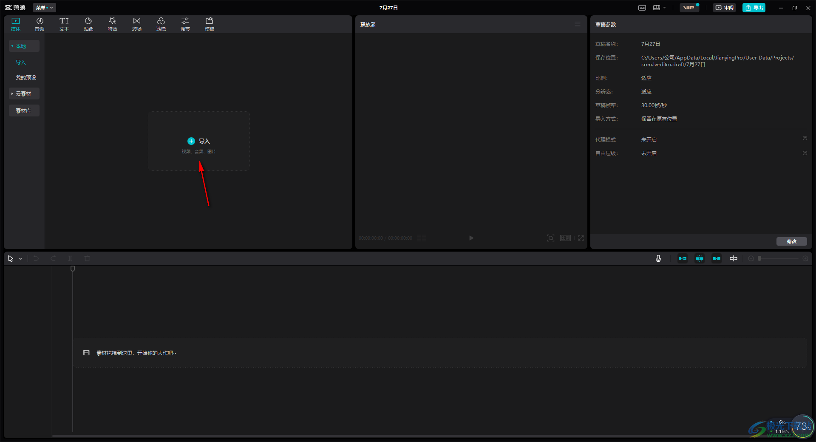Start voice recording with microphone icon
Screen dimensions: 816x442
(658, 258)
